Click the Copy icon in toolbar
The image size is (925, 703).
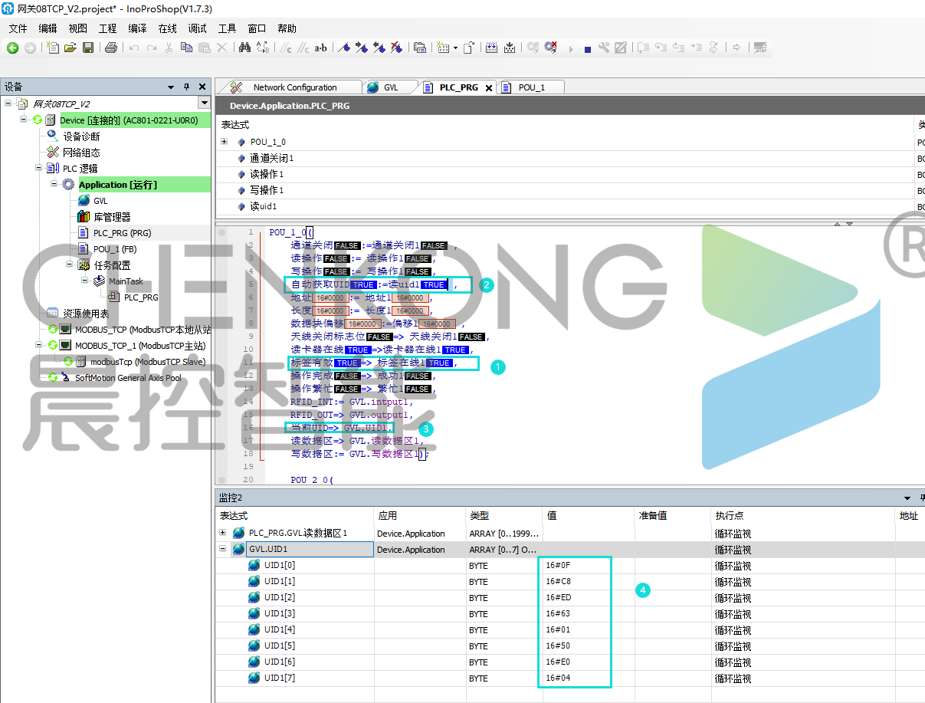pos(186,48)
